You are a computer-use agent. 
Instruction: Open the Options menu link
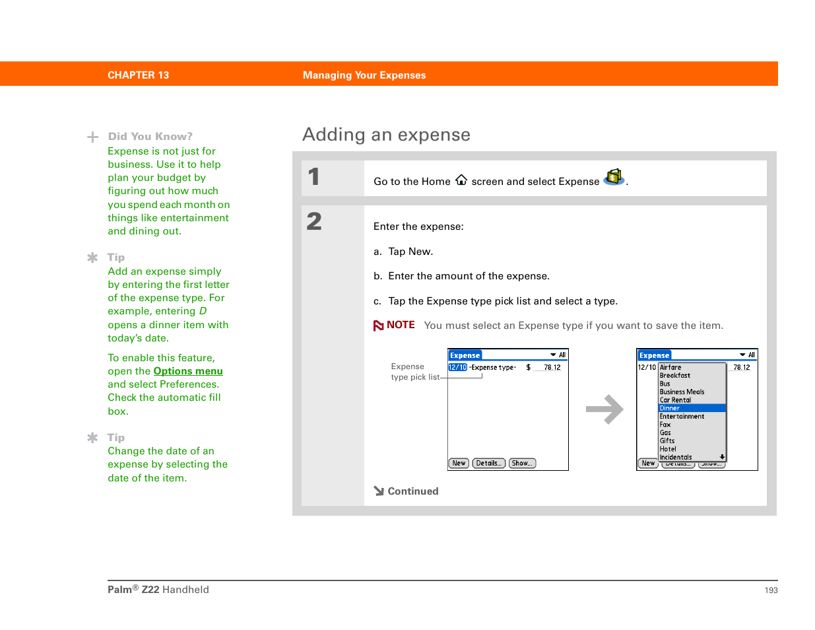pos(188,371)
